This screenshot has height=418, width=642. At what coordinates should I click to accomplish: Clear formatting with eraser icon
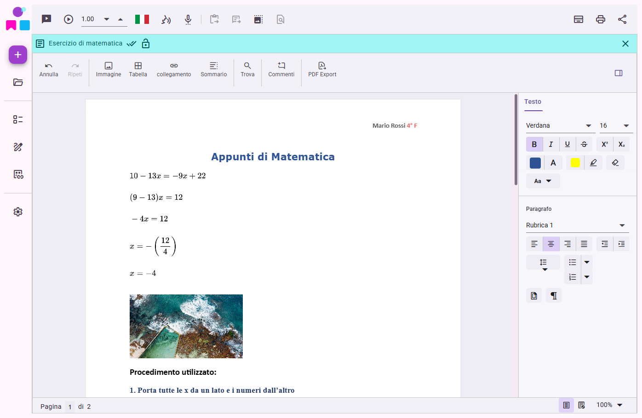click(x=615, y=163)
